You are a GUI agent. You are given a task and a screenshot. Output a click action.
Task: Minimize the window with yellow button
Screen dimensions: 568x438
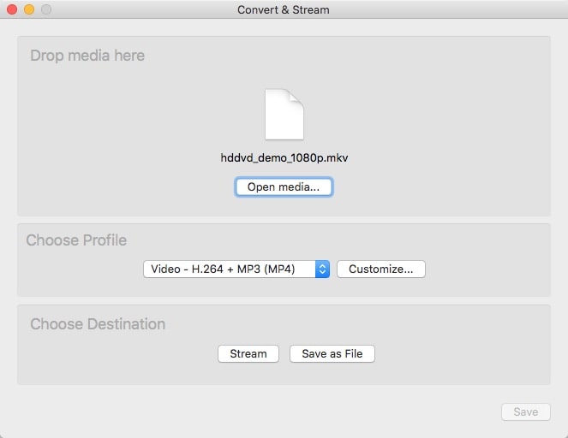(x=29, y=9)
